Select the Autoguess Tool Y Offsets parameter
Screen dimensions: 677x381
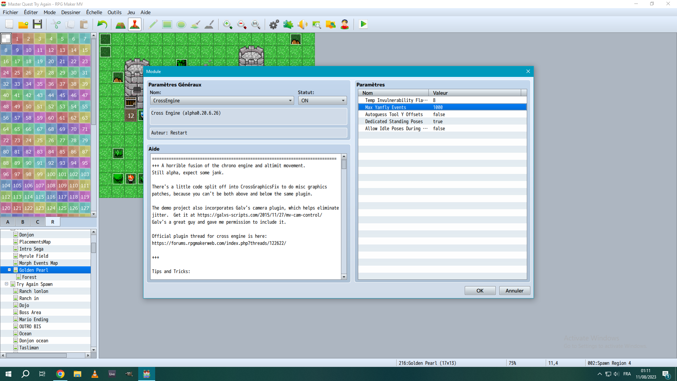pyautogui.click(x=443, y=114)
